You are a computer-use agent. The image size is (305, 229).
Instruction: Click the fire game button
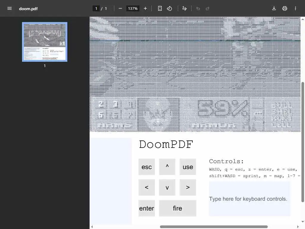tap(178, 208)
